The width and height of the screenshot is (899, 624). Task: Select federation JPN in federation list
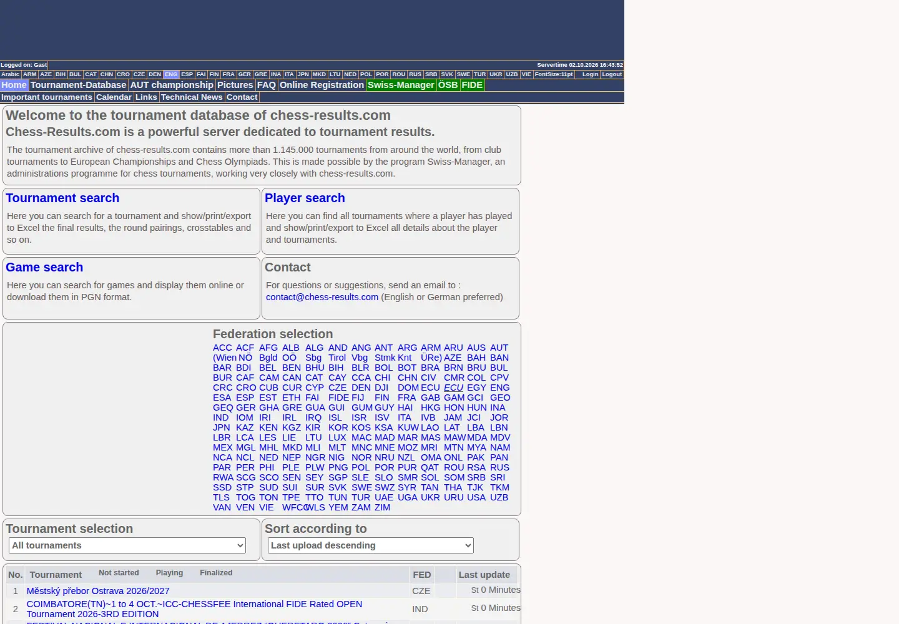(x=222, y=427)
